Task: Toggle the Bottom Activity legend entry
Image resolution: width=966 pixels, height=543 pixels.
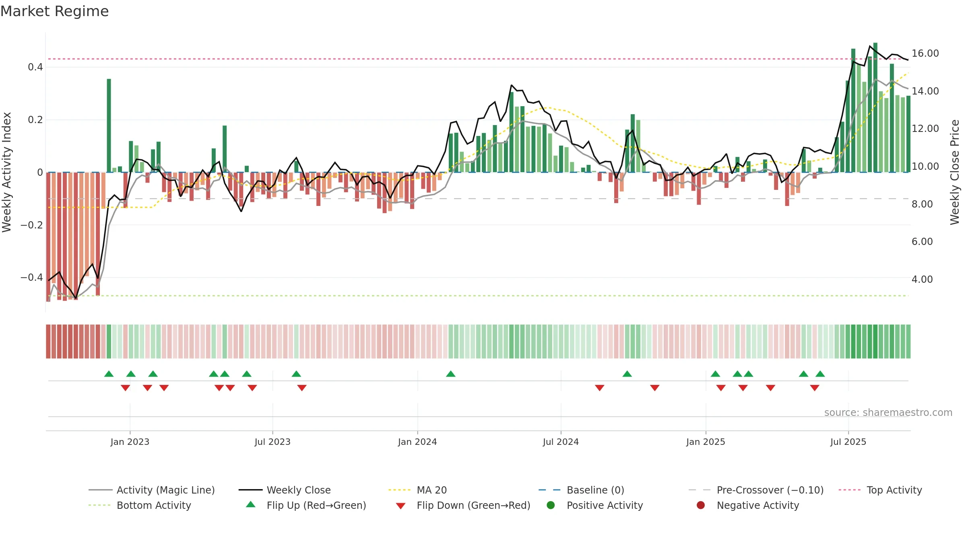Action: pos(140,505)
